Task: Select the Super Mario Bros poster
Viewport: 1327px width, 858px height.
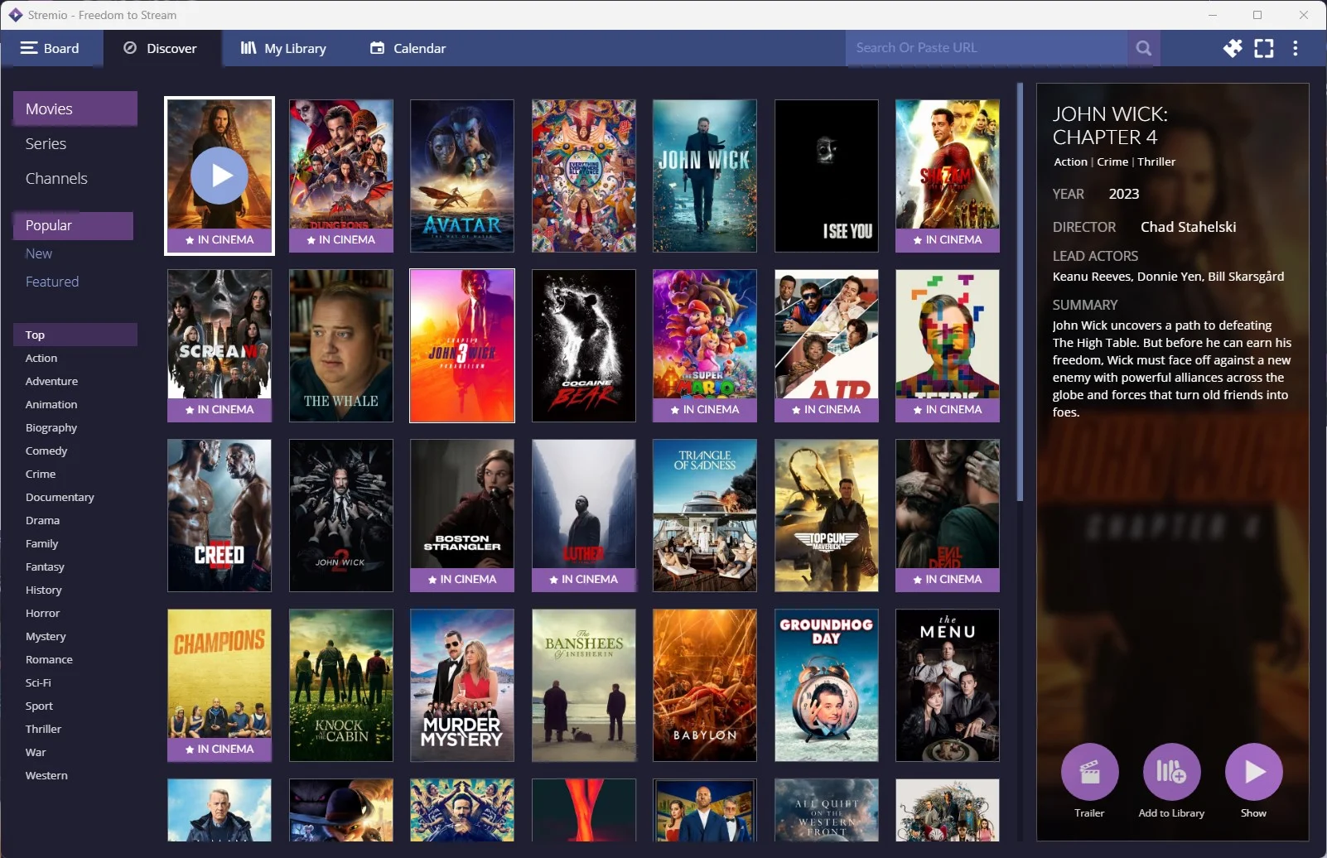Action: tap(705, 345)
